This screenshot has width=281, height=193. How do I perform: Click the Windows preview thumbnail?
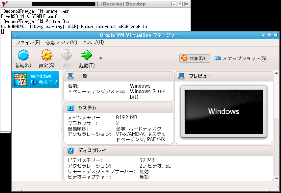point(223,111)
